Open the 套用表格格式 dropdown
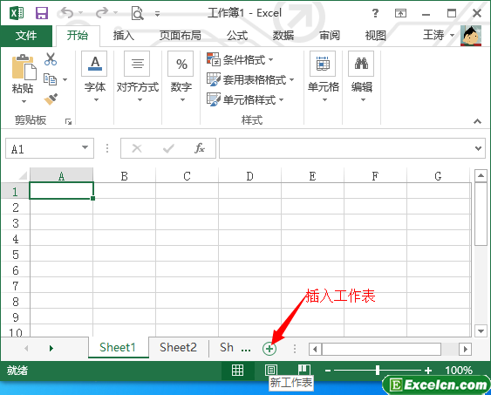The image size is (491, 395). (250, 79)
